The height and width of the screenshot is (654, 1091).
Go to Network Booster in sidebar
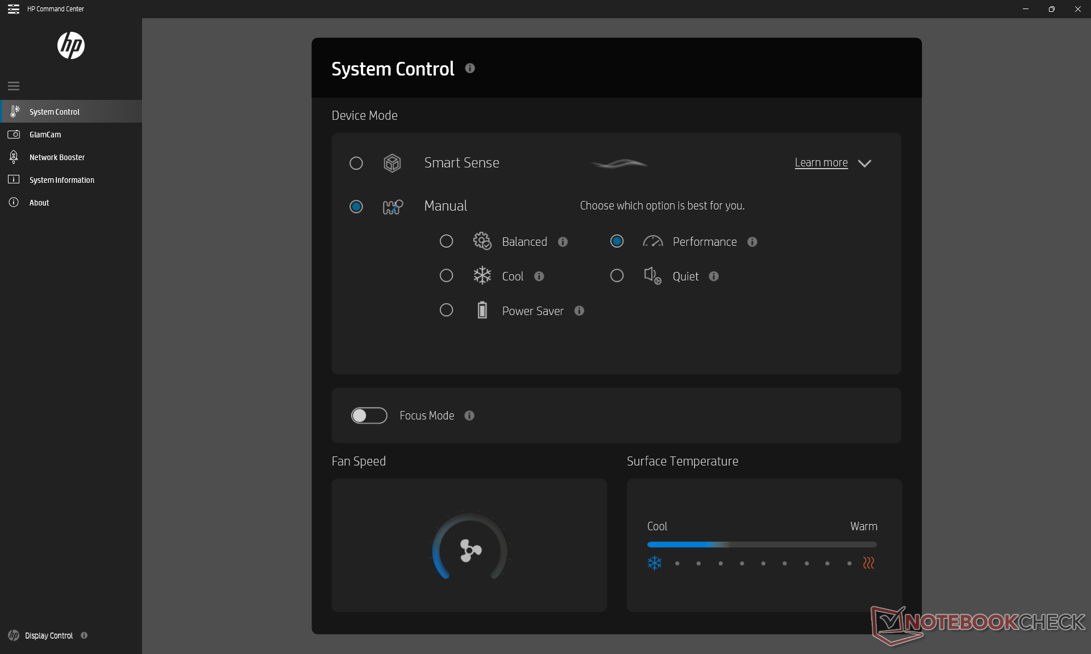[x=57, y=157]
